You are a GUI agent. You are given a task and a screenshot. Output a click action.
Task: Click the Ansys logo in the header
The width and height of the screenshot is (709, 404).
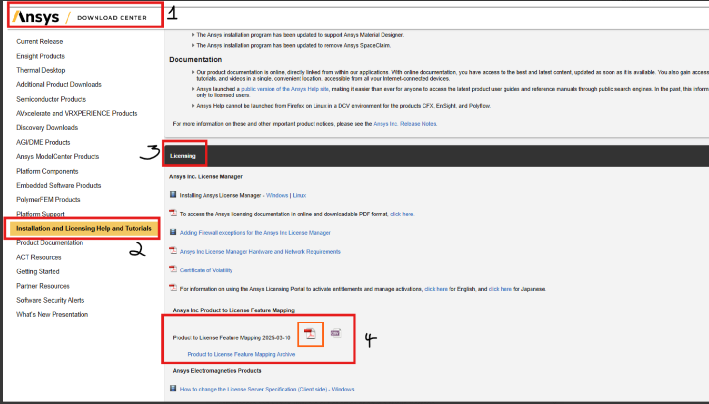pos(36,17)
